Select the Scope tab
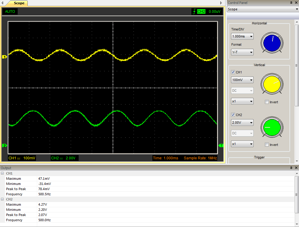 click(x=19, y=3)
